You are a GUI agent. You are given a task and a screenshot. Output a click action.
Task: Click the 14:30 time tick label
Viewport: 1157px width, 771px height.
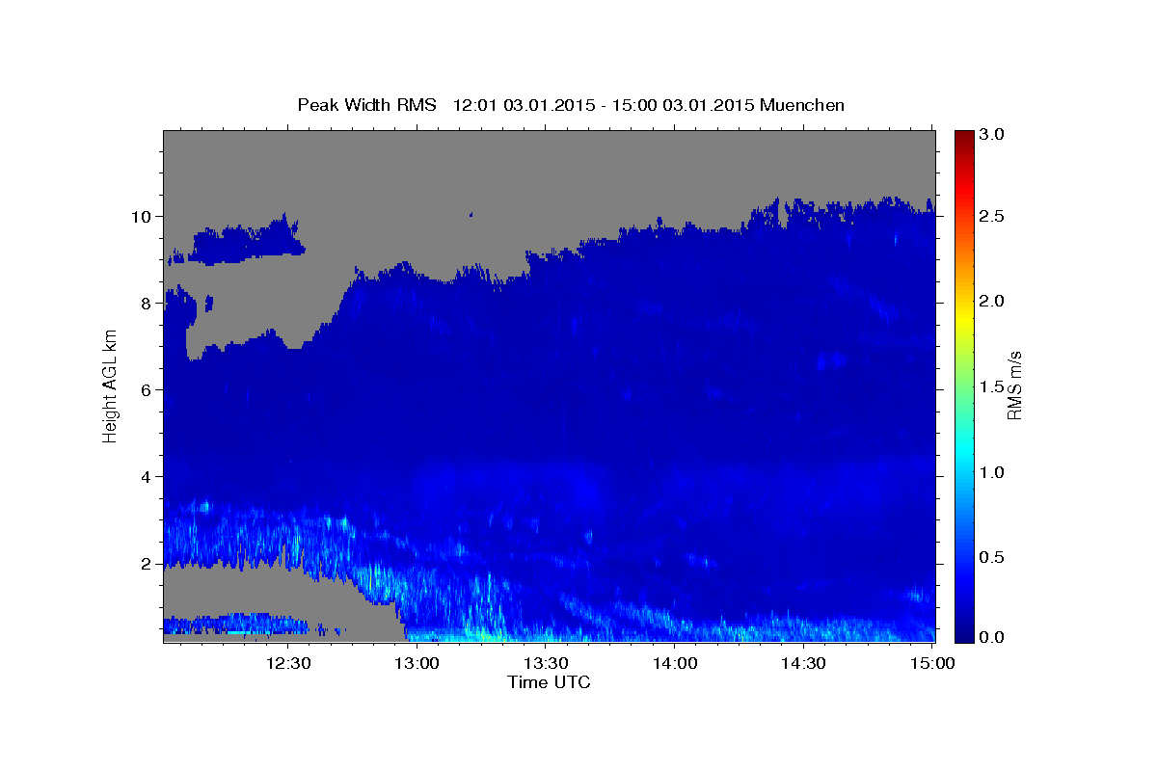tap(803, 663)
